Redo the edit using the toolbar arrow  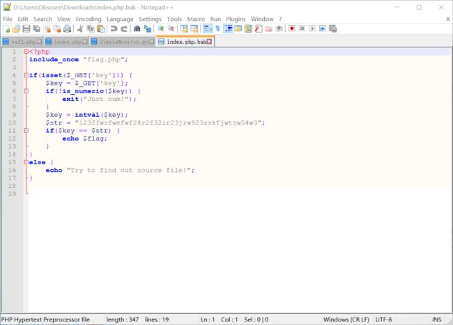[124, 29]
